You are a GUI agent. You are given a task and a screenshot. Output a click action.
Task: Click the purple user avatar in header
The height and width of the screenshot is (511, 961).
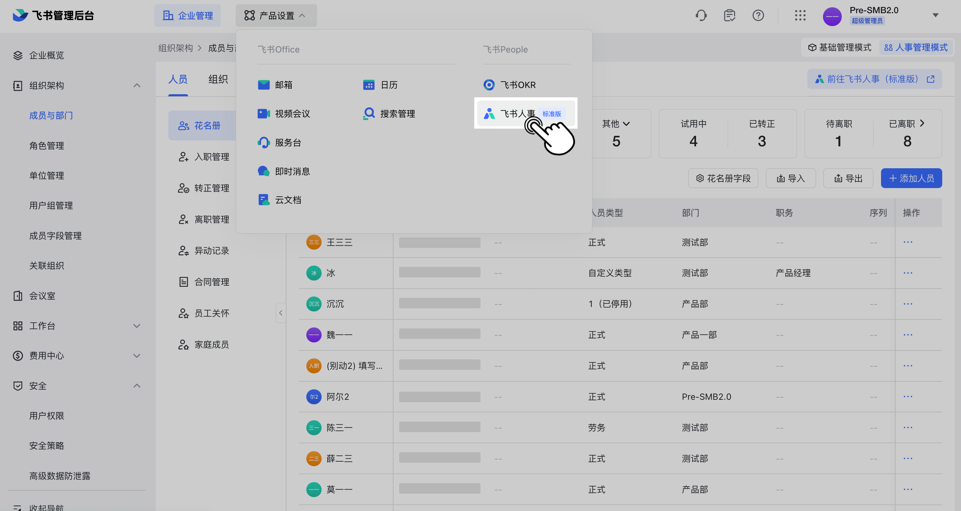click(832, 16)
